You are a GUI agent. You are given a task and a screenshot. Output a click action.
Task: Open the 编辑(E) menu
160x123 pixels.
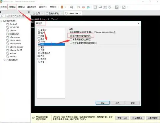[x=12, y=7]
